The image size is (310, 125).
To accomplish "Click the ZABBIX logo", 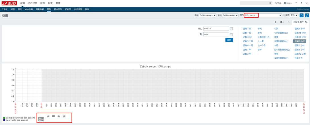I will pyautogui.click(x=9, y=3).
